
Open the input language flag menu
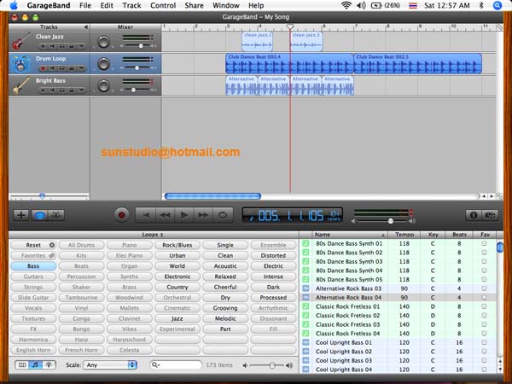coord(413,6)
